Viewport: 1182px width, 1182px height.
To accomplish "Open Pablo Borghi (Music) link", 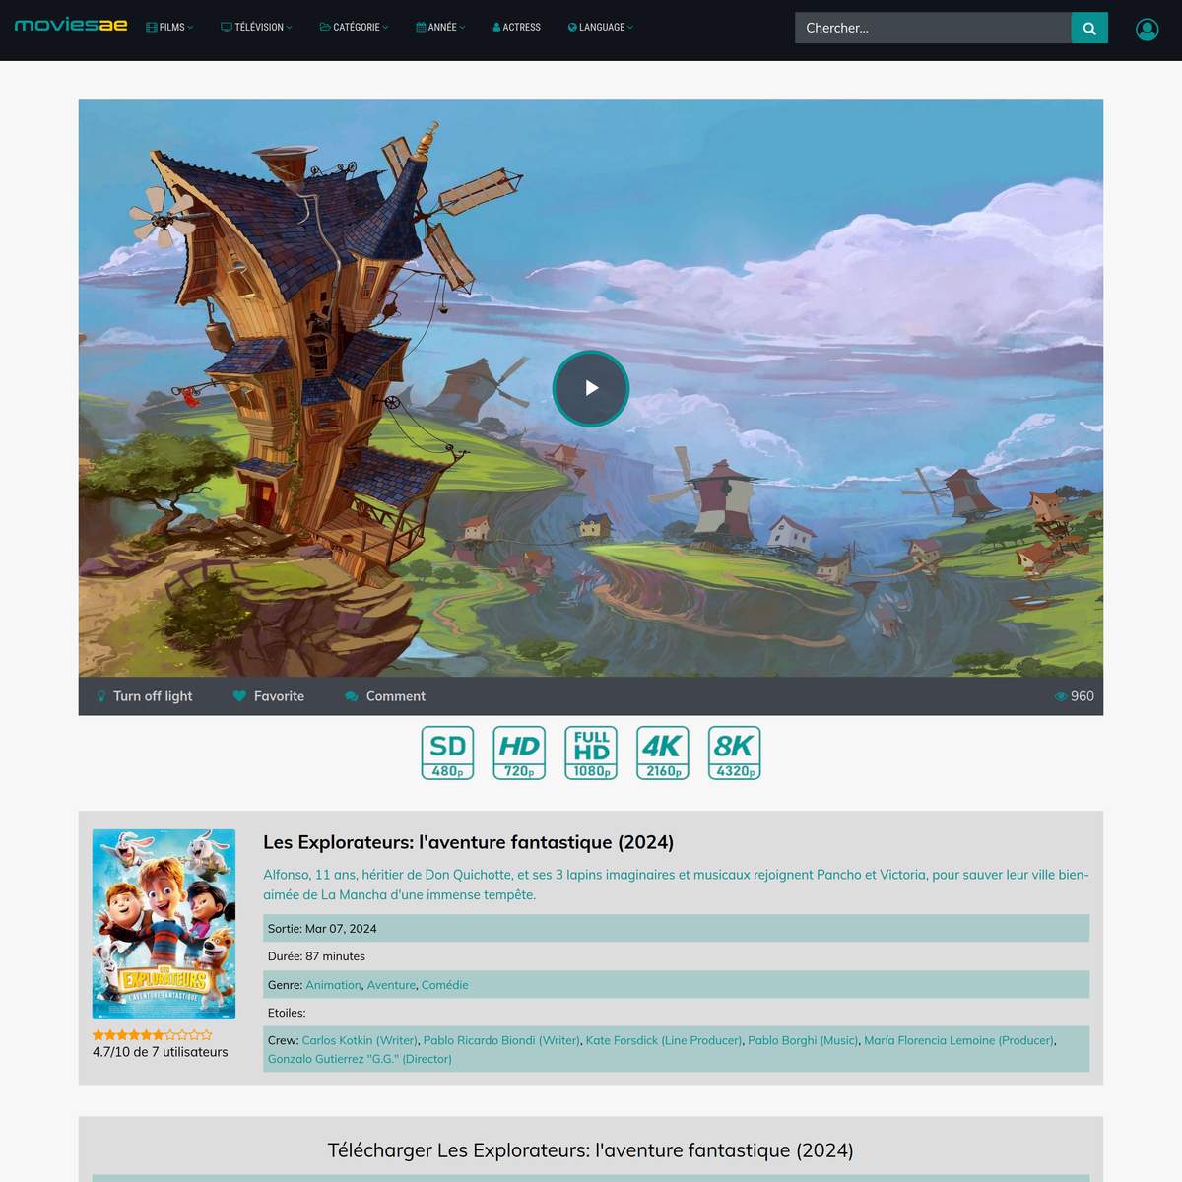I will coord(803,1040).
